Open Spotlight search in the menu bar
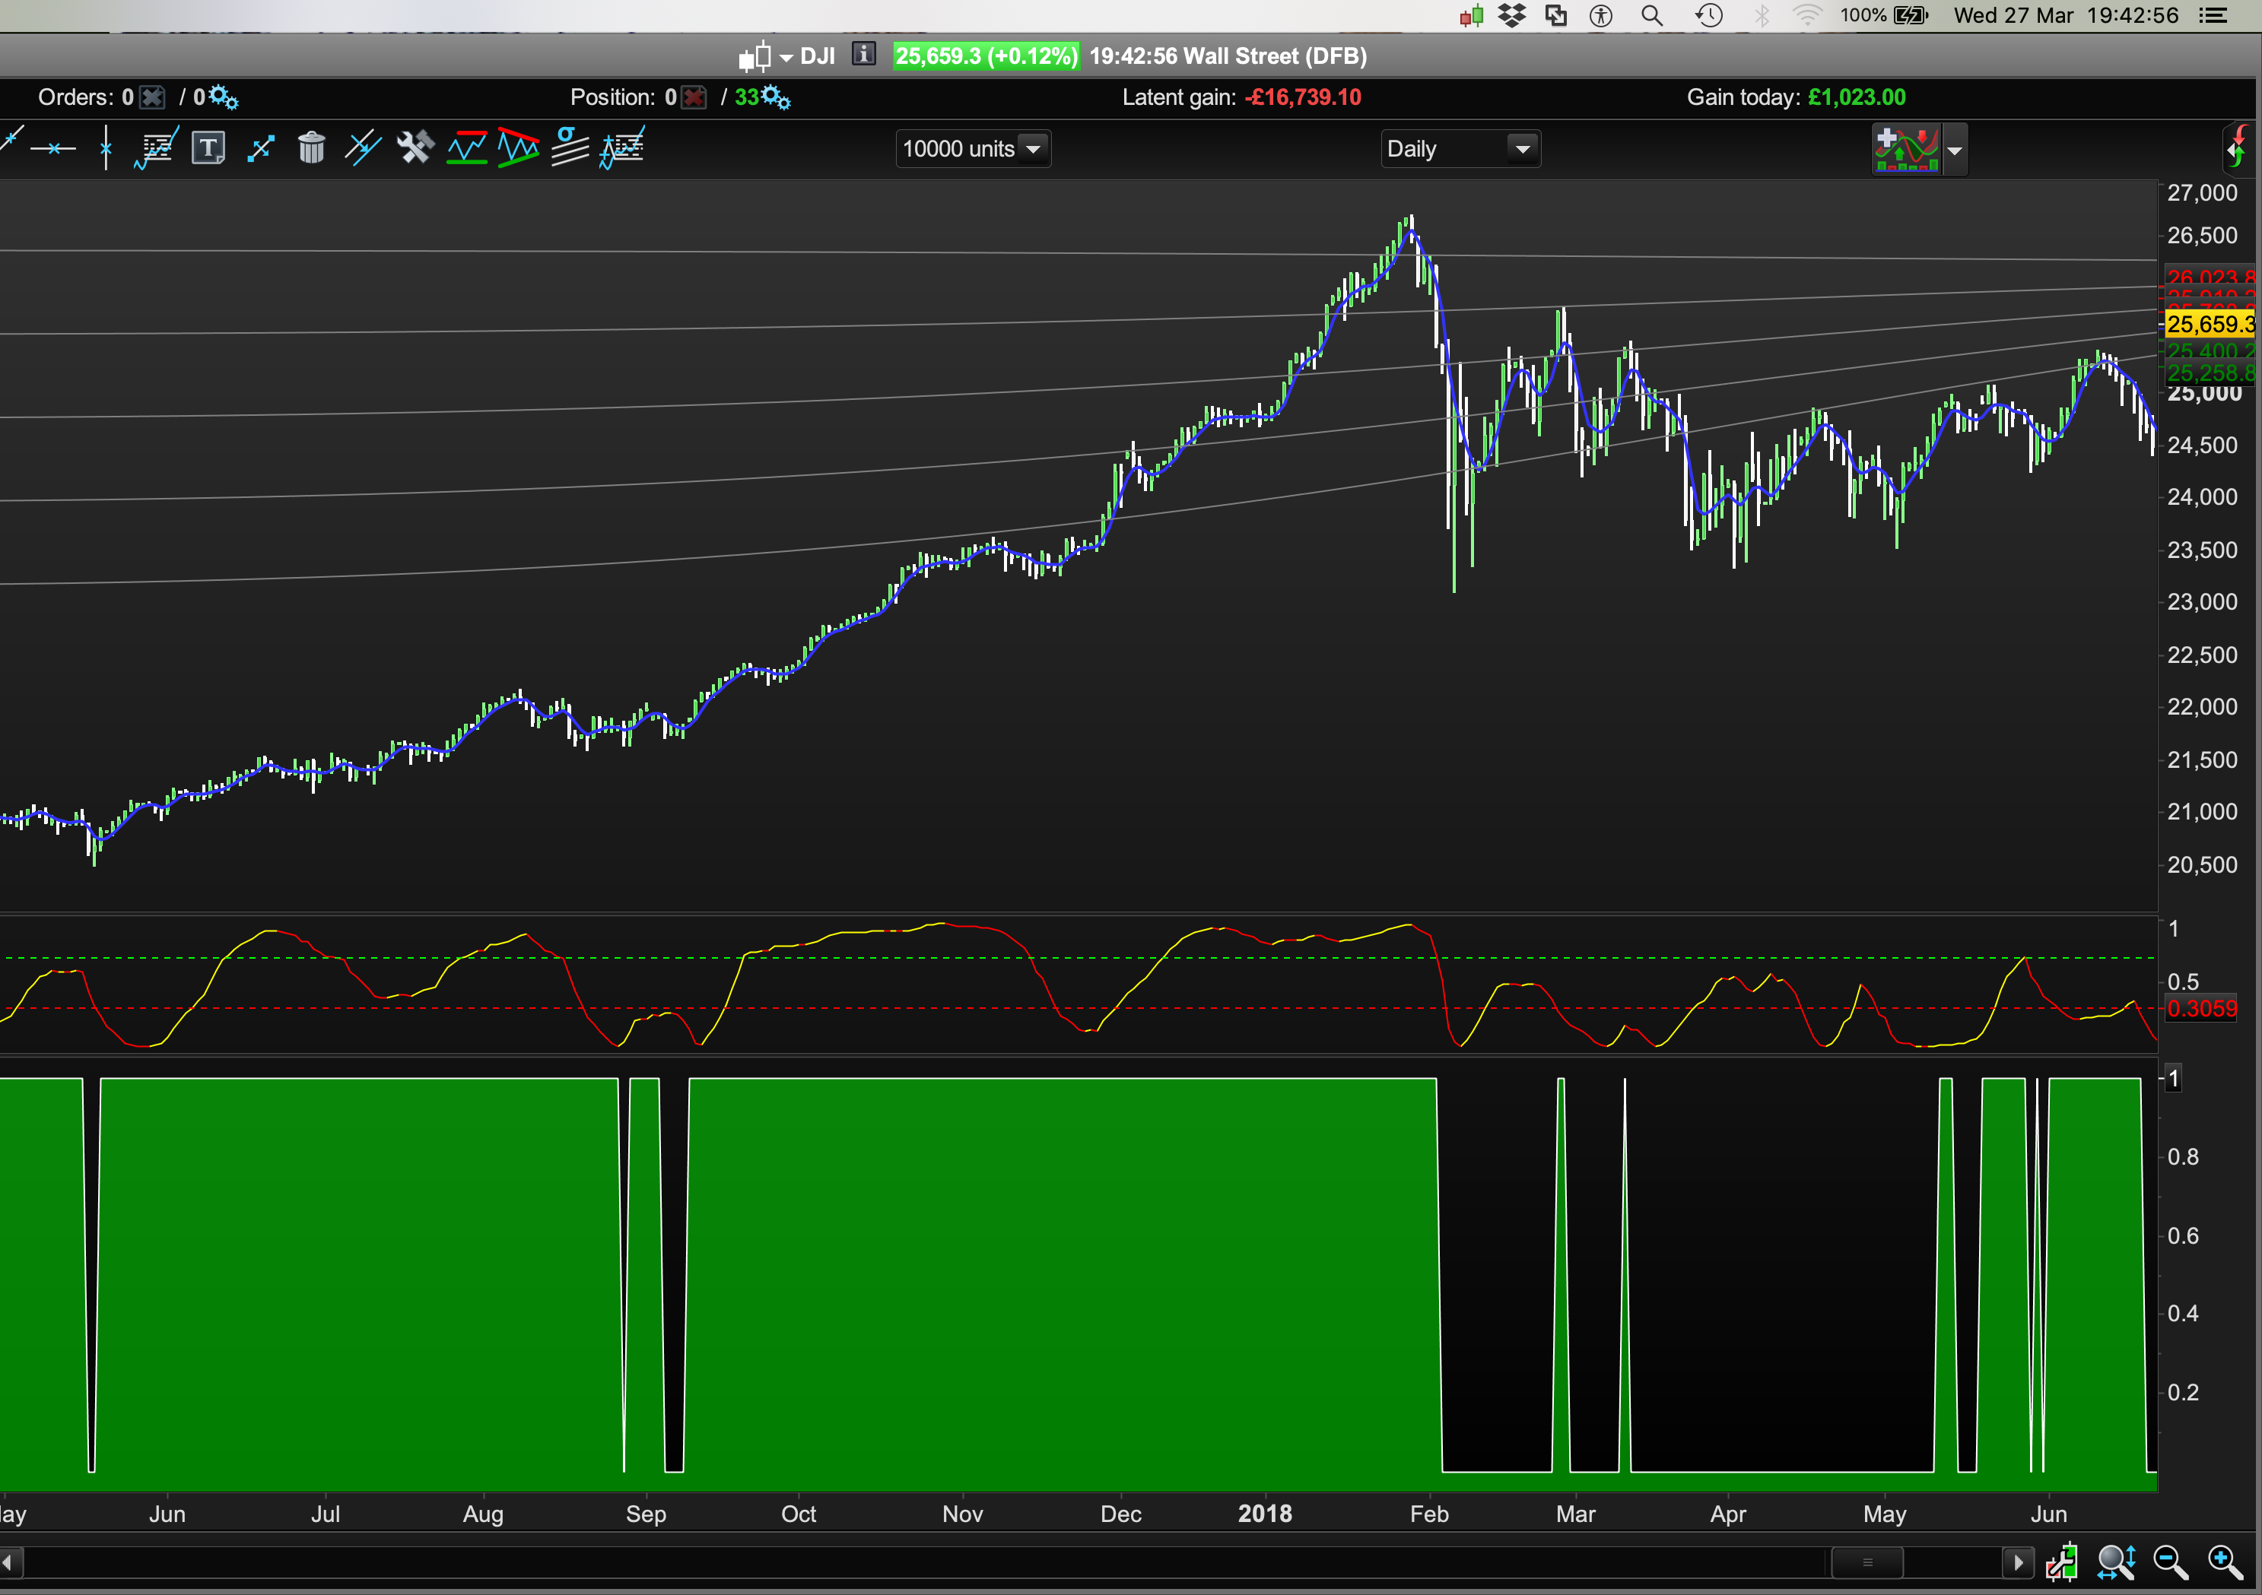2262x1595 pixels. 1652,16
